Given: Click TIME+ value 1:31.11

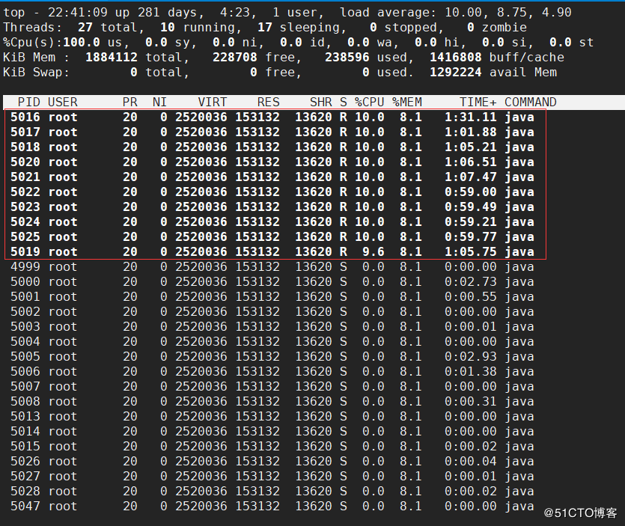Looking at the screenshot, I should tap(471, 117).
